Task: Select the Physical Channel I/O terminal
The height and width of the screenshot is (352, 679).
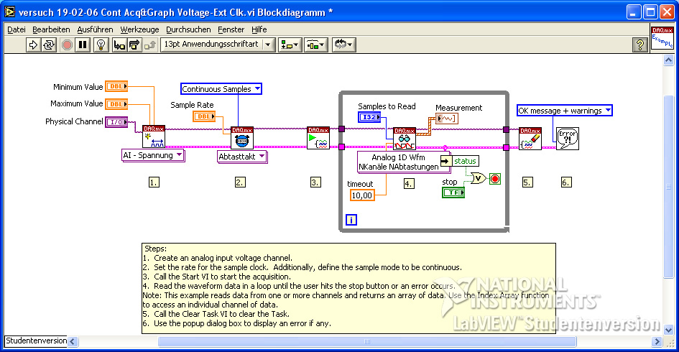Action: [x=116, y=122]
